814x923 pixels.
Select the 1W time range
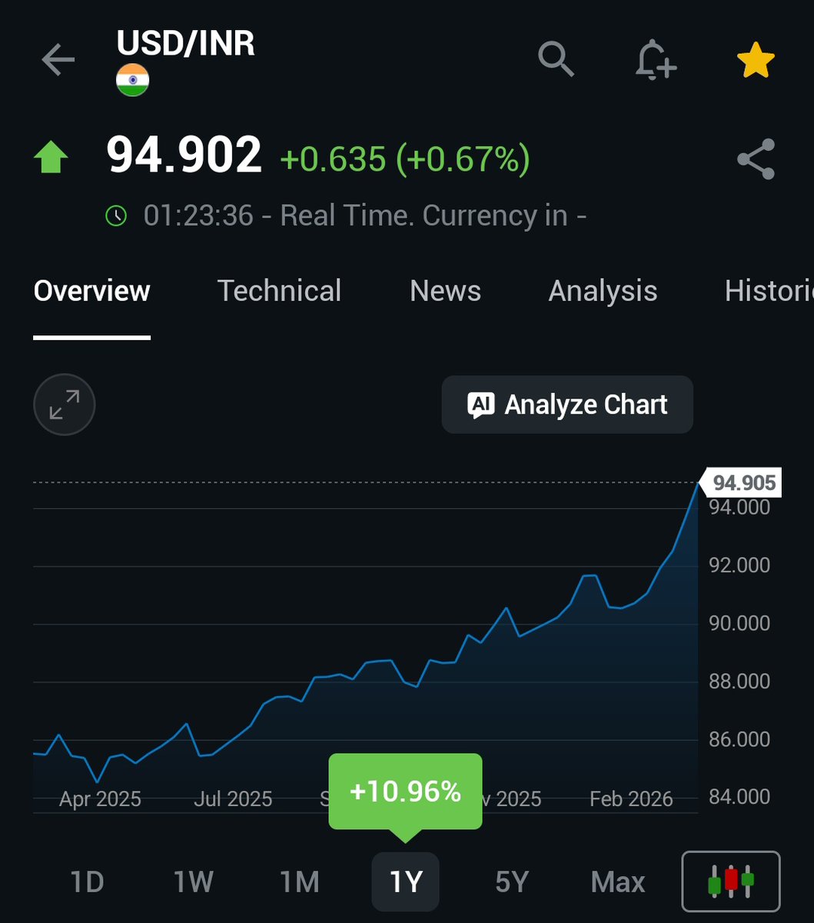(x=192, y=881)
